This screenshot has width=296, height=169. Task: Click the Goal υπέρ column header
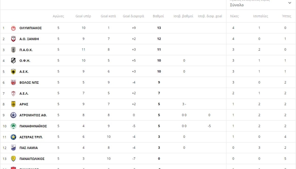[83, 16]
